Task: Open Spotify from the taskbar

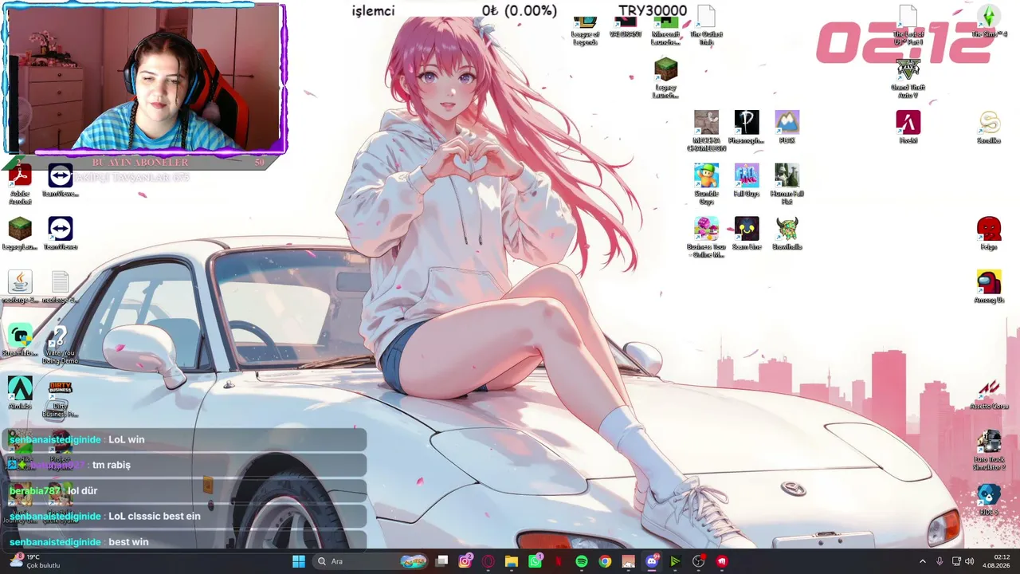Action: point(582,561)
